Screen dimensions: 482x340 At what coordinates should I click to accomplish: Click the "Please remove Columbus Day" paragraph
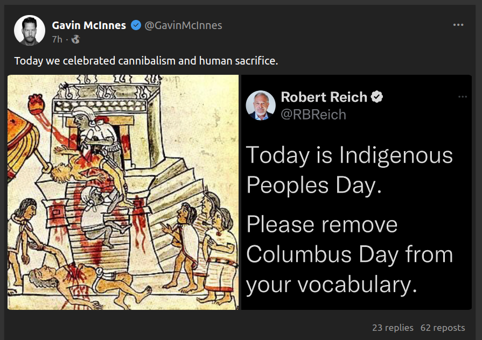349,254
